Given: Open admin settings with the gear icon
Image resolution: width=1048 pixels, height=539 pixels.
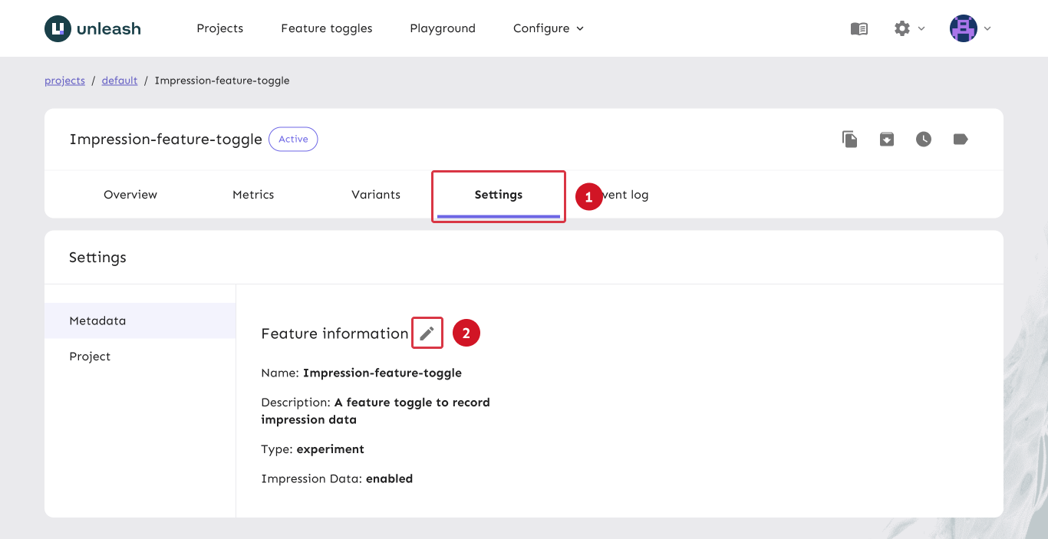Looking at the screenshot, I should (x=903, y=28).
